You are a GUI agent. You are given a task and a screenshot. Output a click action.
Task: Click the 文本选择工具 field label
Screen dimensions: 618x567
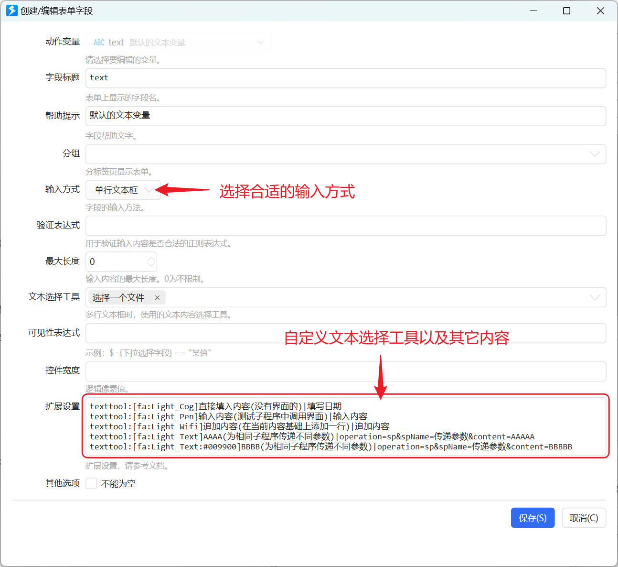tap(54, 297)
